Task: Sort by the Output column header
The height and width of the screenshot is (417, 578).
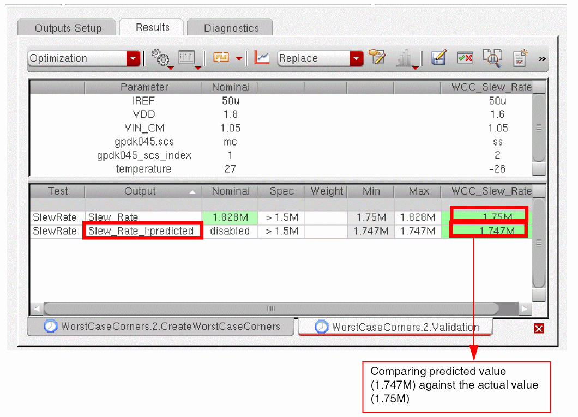Action: (x=143, y=191)
